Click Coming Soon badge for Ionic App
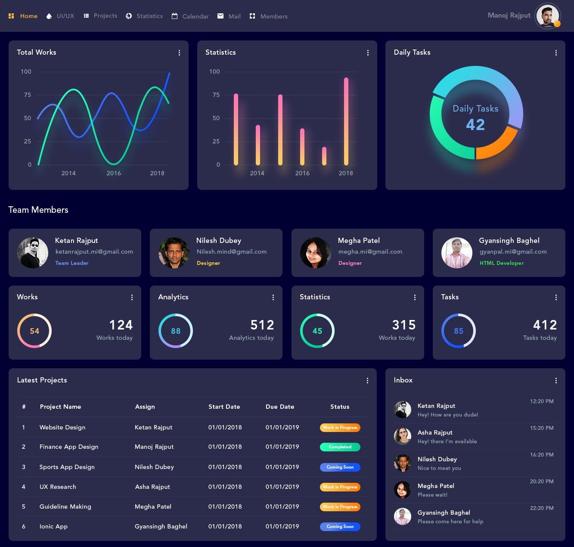The image size is (574, 547). [340, 526]
